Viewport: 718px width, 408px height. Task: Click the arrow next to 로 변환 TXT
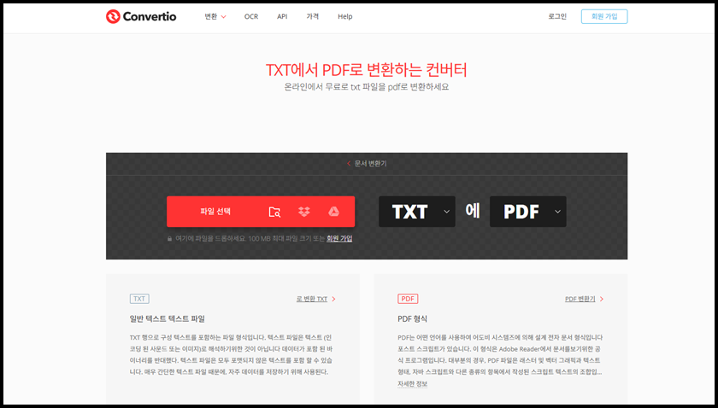pyautogui.click(x=334, y=299)
